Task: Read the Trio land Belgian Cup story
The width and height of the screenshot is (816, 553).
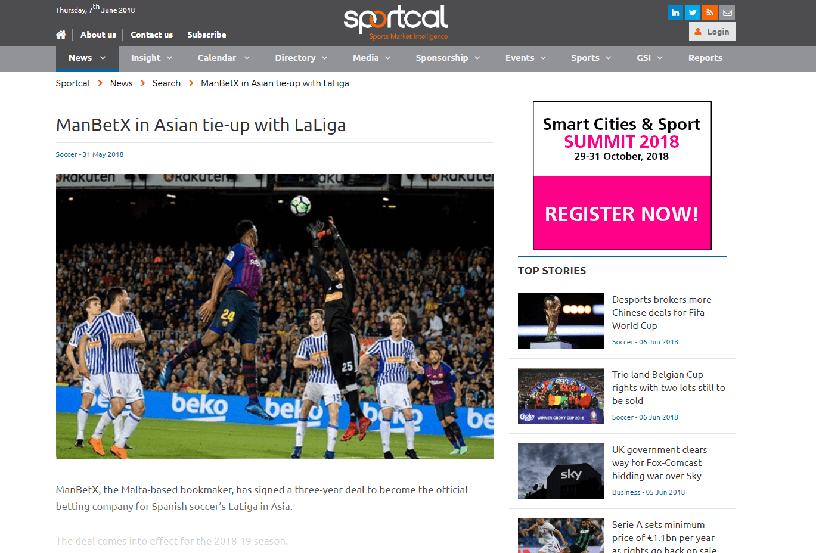Action: point(669,387)
